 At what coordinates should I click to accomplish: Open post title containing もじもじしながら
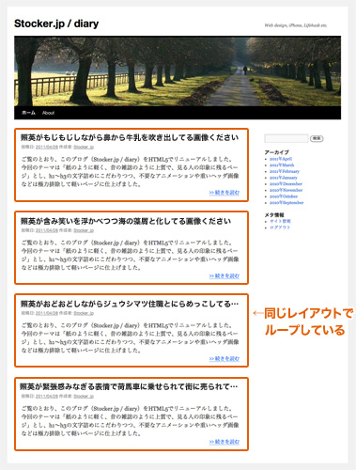coord(130,137)
